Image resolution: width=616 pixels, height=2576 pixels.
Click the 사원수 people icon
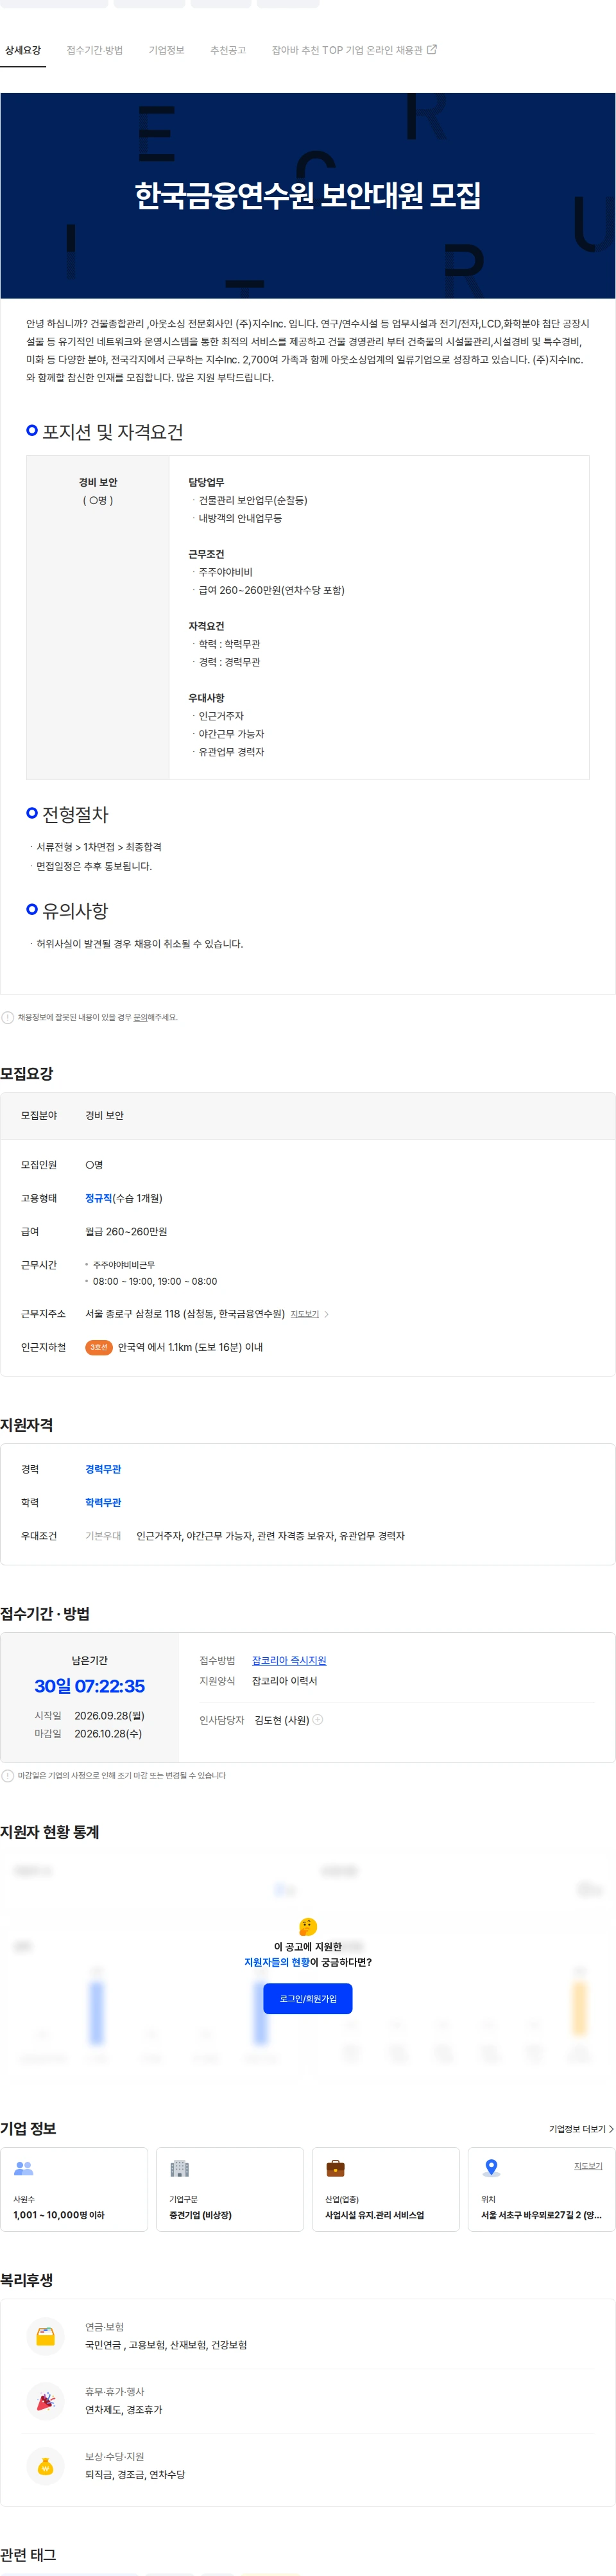point(24,2168)
